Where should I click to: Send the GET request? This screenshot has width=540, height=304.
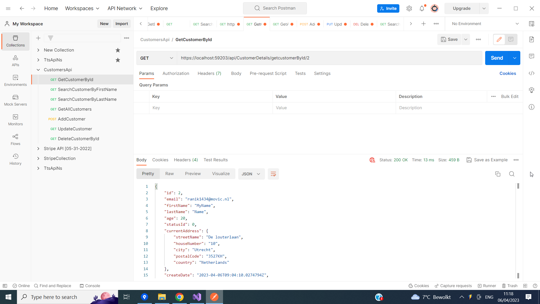tap(497, 58)
